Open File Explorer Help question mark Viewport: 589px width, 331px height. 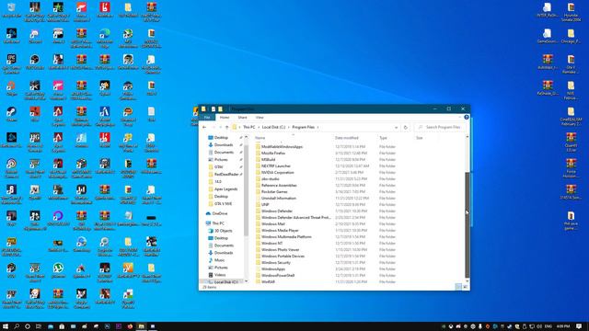[x=467, y=118]
